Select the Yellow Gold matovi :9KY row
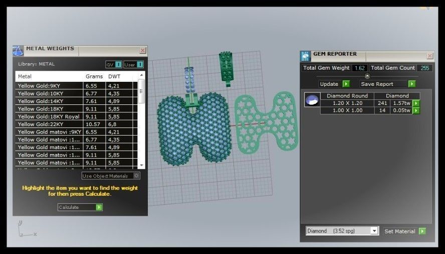 coord(76,132)
